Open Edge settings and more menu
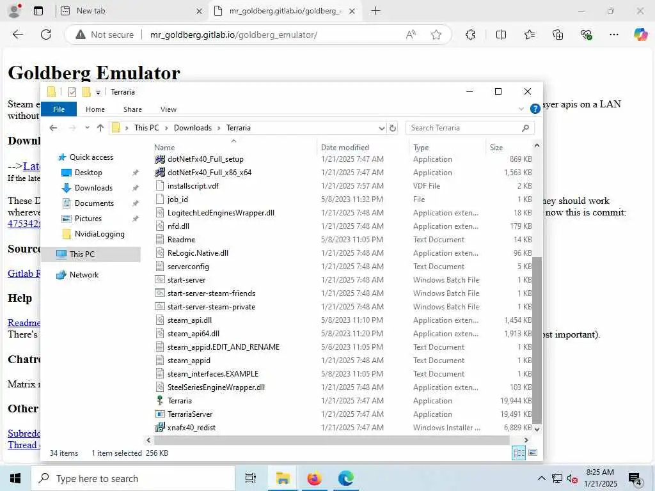Viewport: 655px width, 491px height. point(613,35)
